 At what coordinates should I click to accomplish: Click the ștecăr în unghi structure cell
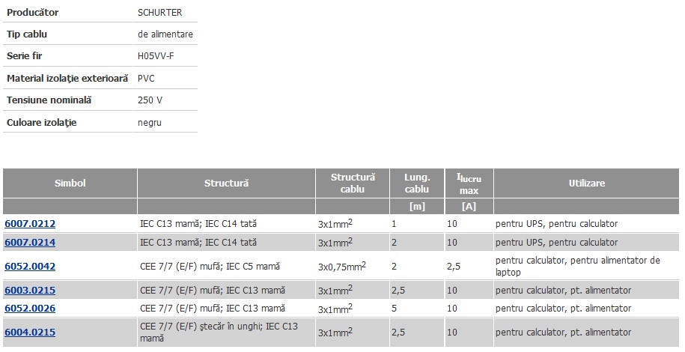coord(226,333)
